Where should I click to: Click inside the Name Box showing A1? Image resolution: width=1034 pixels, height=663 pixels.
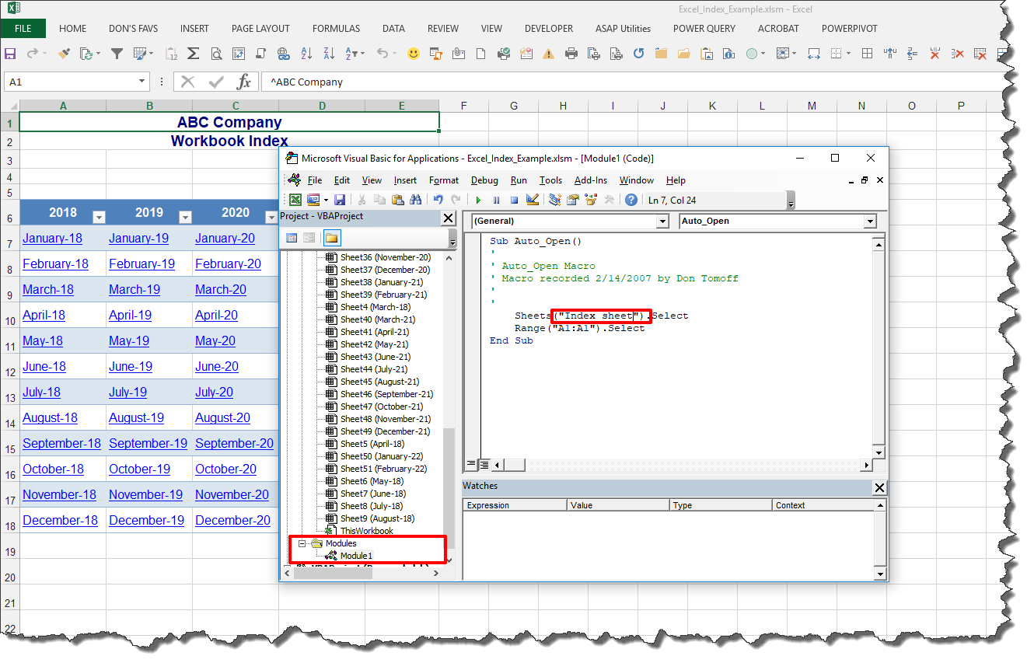coord(70,82)
